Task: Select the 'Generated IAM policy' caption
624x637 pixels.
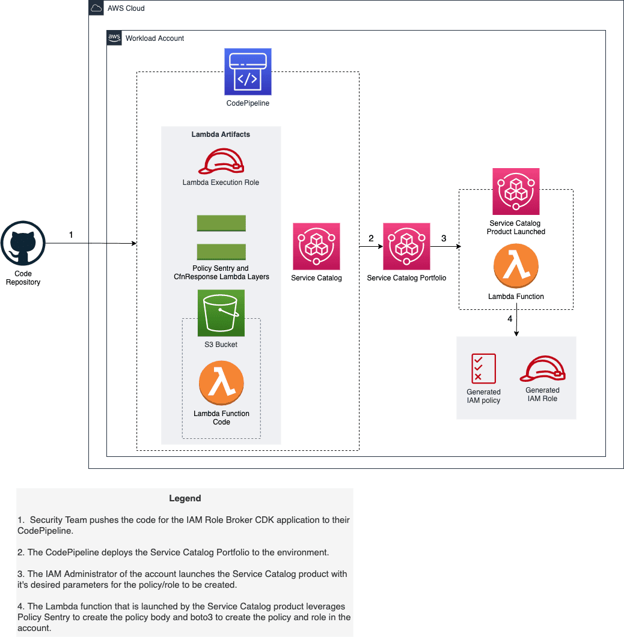Action: point(483,396)
